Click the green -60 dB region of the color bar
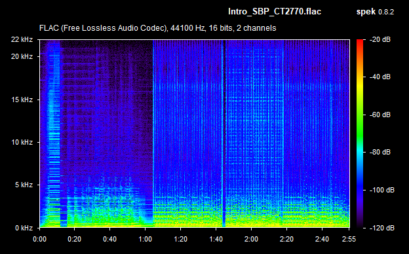The image size is (409, 254). click(360, 115)
